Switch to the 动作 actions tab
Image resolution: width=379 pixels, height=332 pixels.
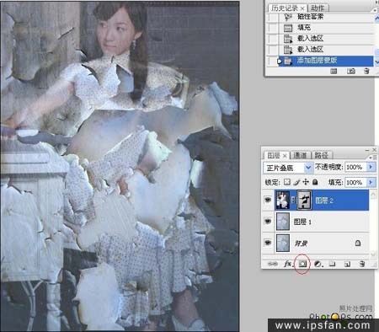[x=318, y=8]
